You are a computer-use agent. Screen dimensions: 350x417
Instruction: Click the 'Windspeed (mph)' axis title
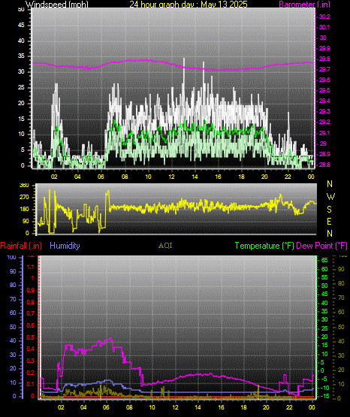coord(57,4)
